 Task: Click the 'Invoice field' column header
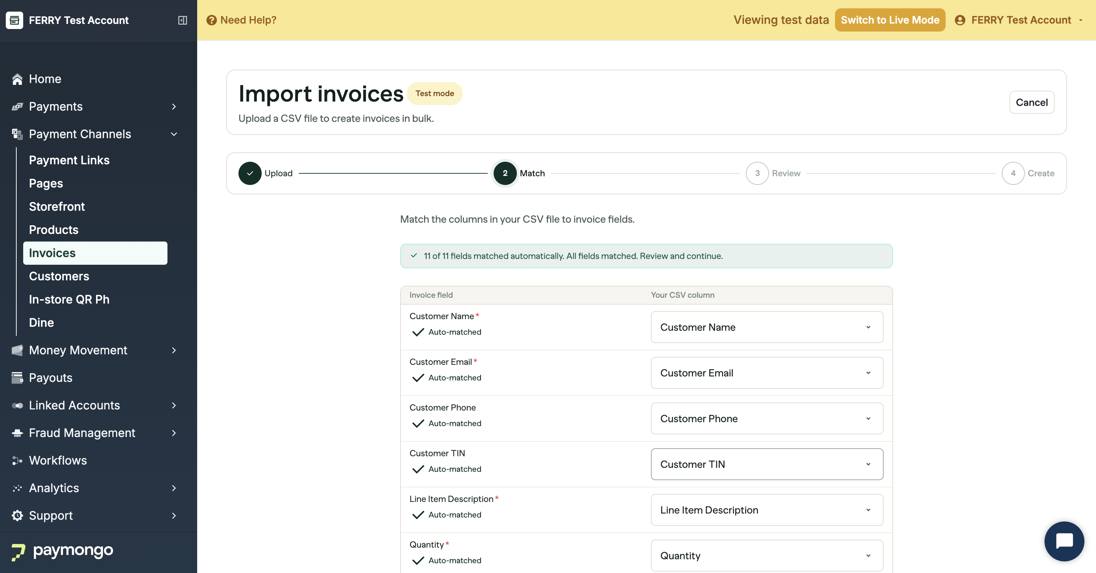tap(431, 295)
